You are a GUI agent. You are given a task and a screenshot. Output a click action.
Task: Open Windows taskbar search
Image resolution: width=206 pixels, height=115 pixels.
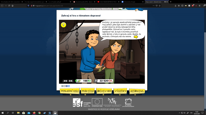click(x=8, y=113)
